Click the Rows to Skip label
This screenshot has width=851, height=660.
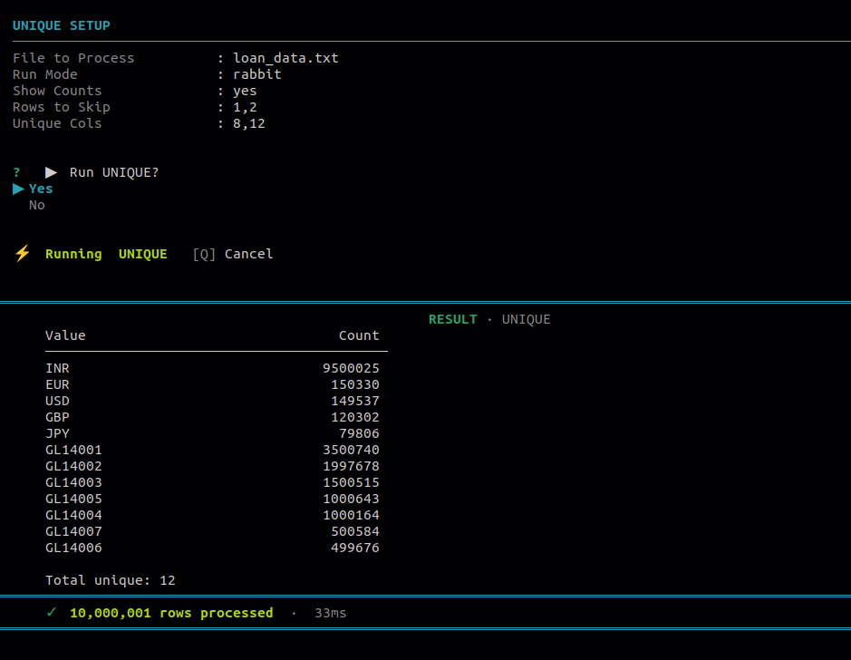pos(62,107)
